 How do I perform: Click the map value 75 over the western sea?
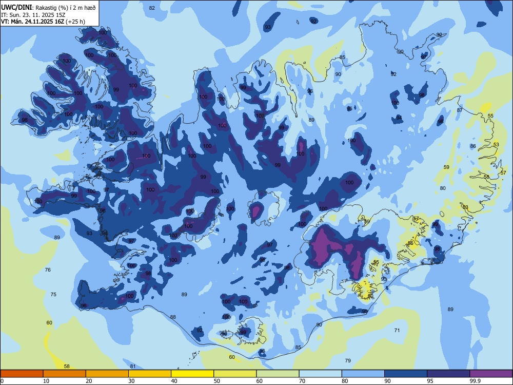(53, 294)
